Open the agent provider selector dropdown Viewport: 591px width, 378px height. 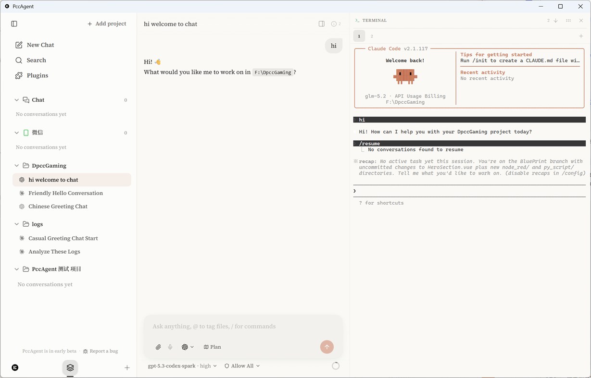click(188, 347)
